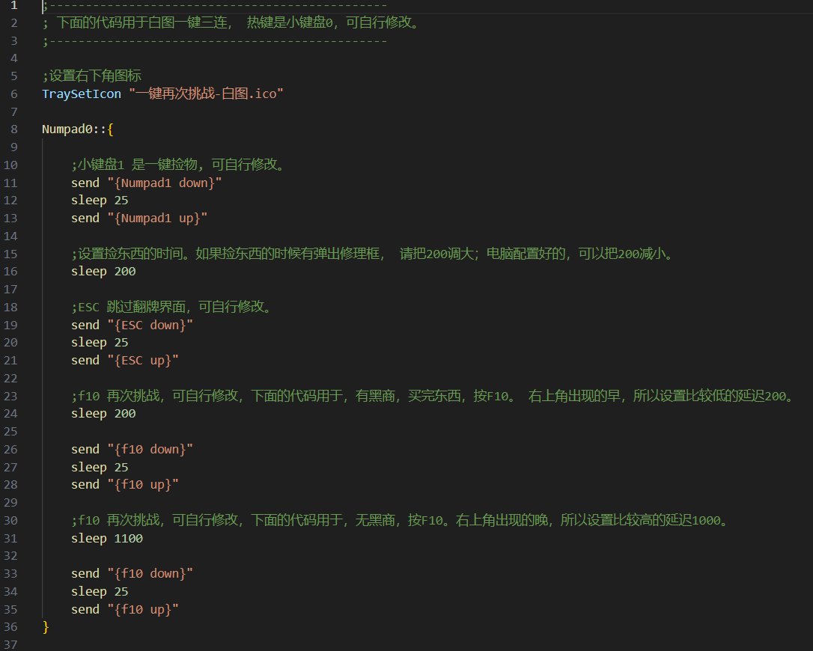Click the empty line 37
This screenshot has height=651, width=813.
point(225,644)
